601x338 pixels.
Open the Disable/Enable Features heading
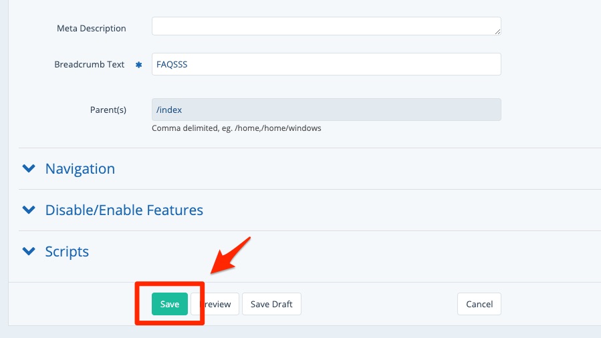point(124,210)
